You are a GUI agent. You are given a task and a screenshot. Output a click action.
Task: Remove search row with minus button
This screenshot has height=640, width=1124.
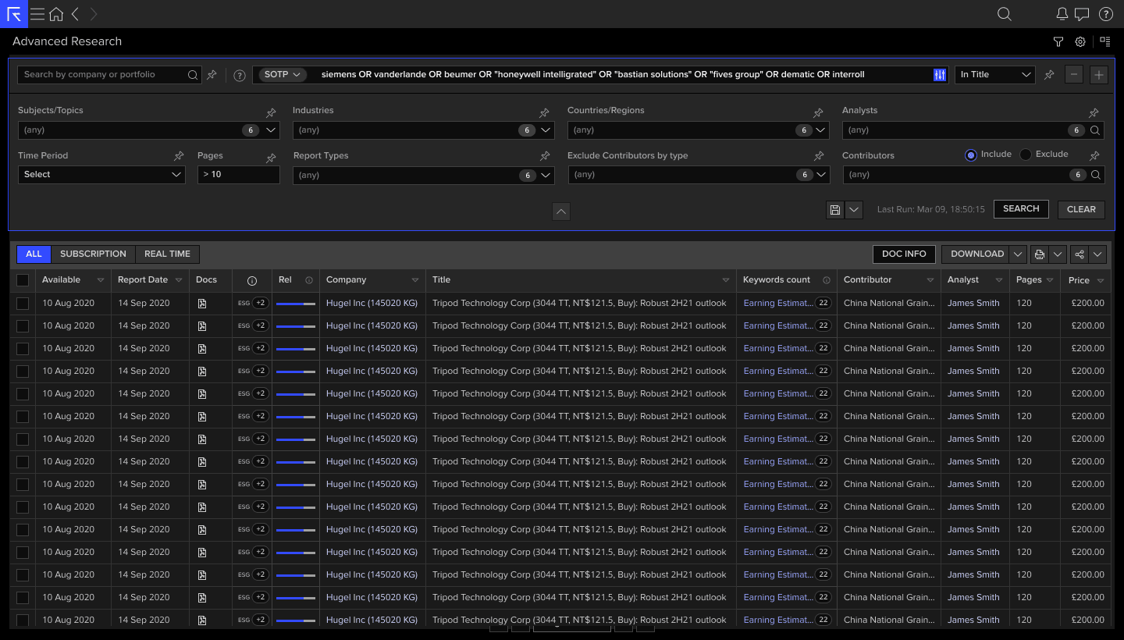[x=1074, y=75]
